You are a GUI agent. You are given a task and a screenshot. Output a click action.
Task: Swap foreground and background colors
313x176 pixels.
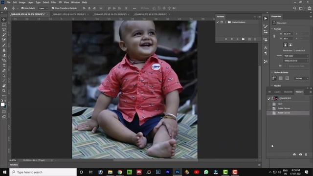point(5,101)
